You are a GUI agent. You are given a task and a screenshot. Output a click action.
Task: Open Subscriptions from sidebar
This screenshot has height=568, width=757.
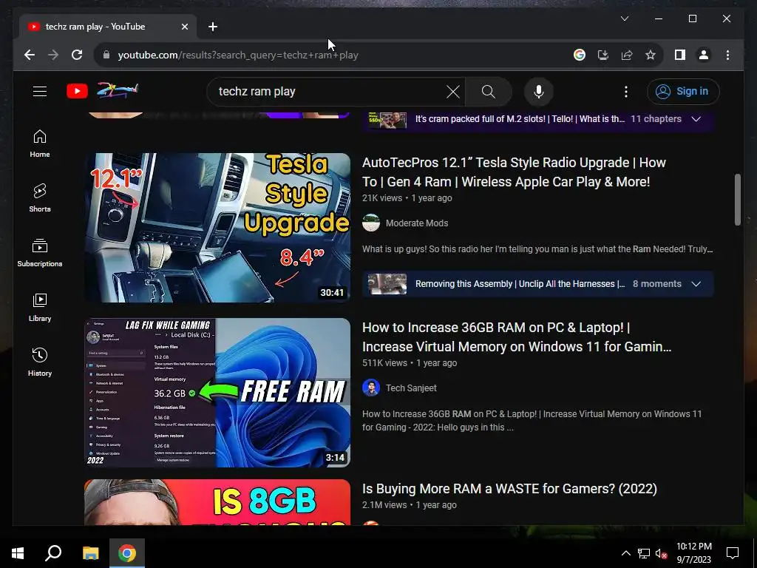click(40, 253)
